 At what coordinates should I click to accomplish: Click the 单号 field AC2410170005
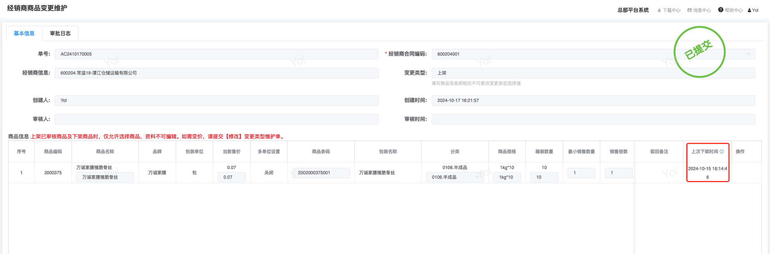tap(217, 54)
